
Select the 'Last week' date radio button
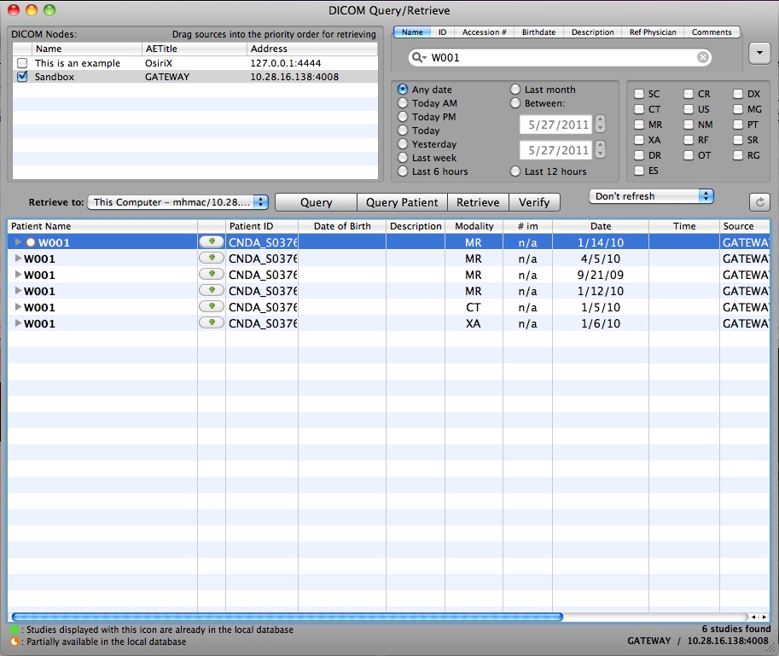tap(403, 158)
